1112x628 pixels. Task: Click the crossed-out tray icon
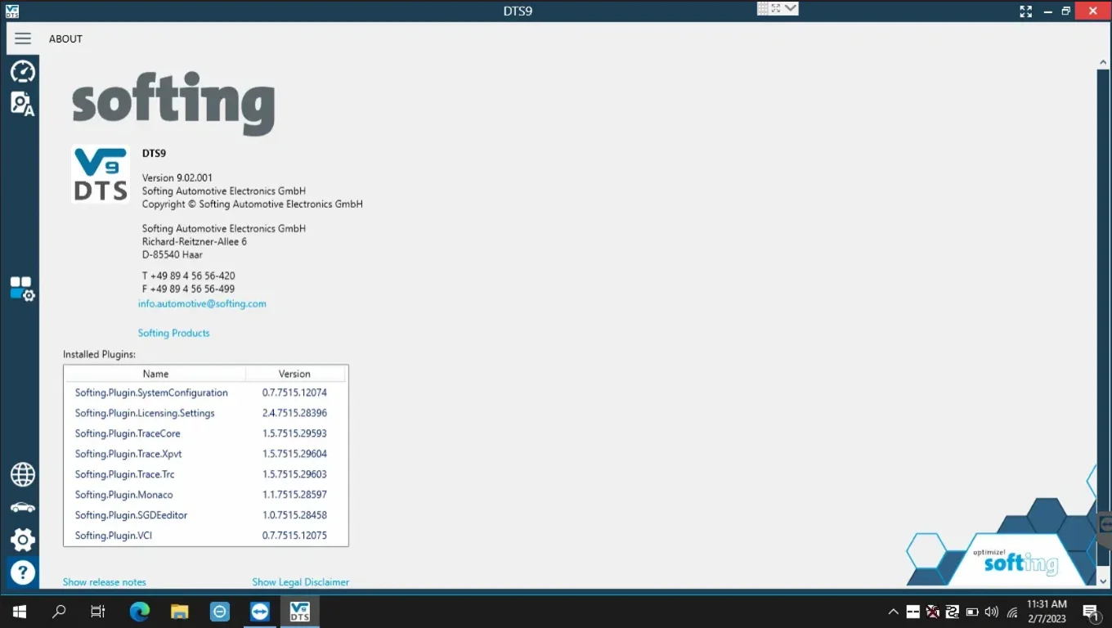tap(932, 612)
